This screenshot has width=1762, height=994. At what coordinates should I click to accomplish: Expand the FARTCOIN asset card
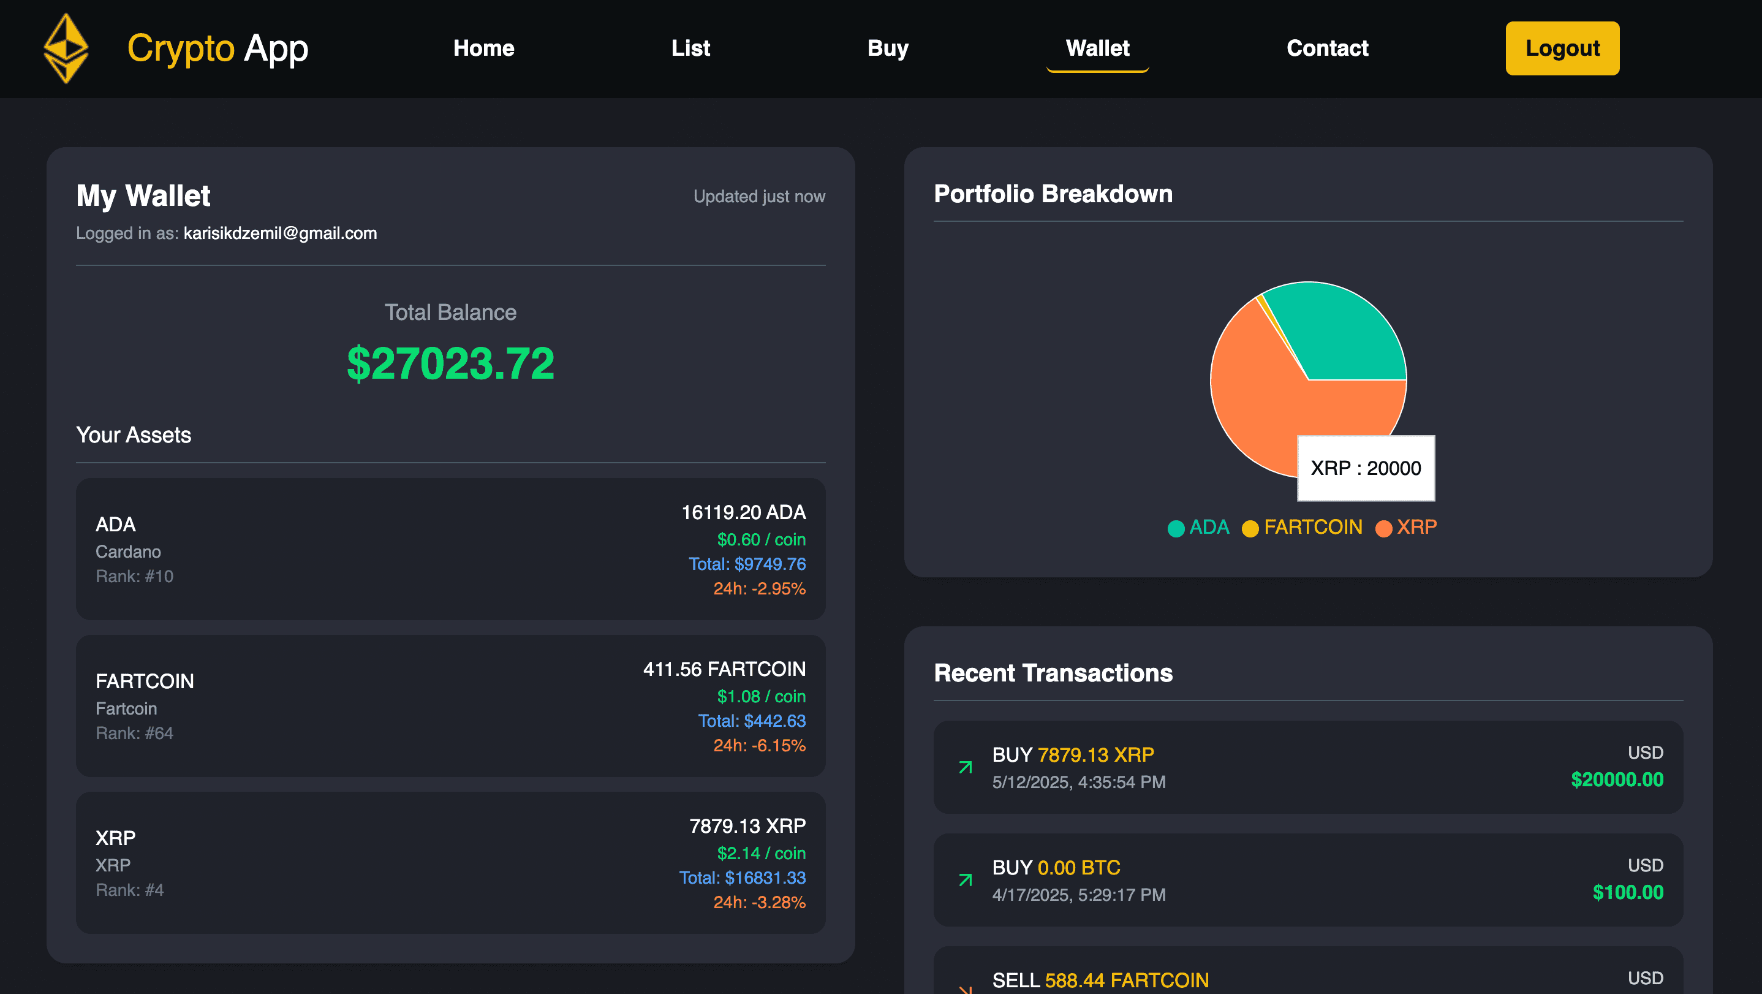click(450, 706)
